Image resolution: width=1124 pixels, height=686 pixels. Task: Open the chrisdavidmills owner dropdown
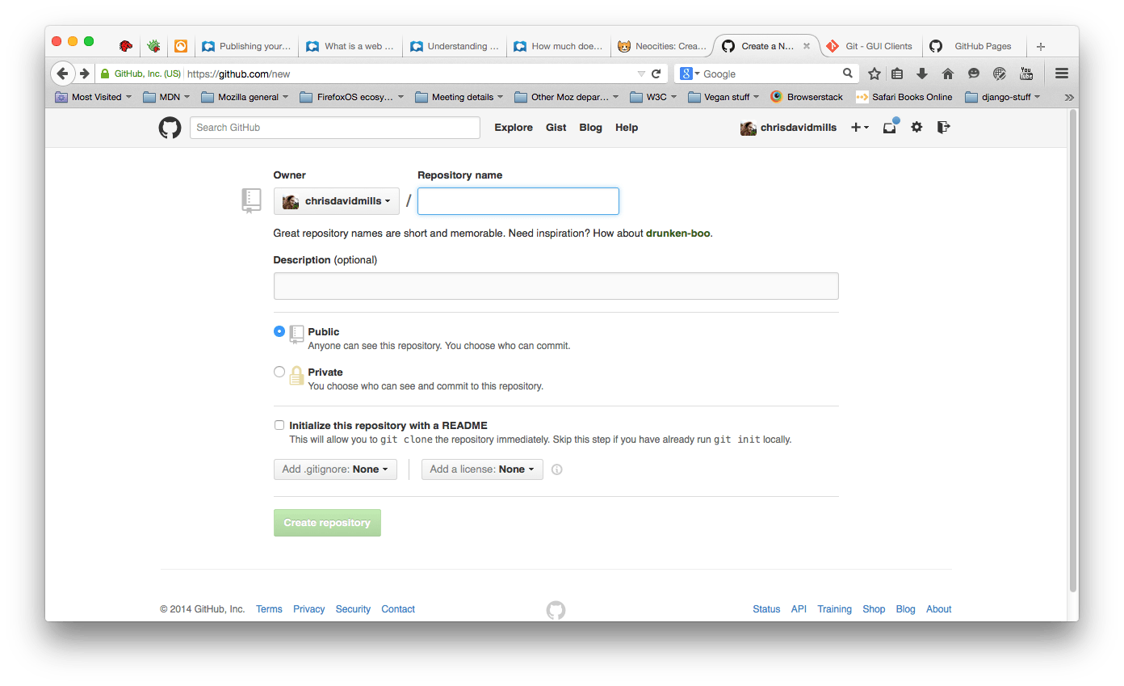(336, 200)
